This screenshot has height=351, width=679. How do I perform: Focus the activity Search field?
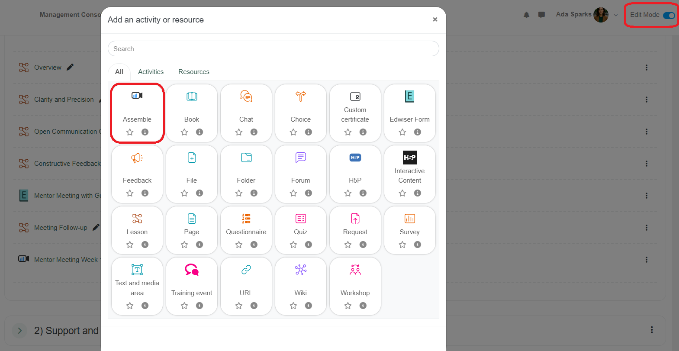(274, 48)
